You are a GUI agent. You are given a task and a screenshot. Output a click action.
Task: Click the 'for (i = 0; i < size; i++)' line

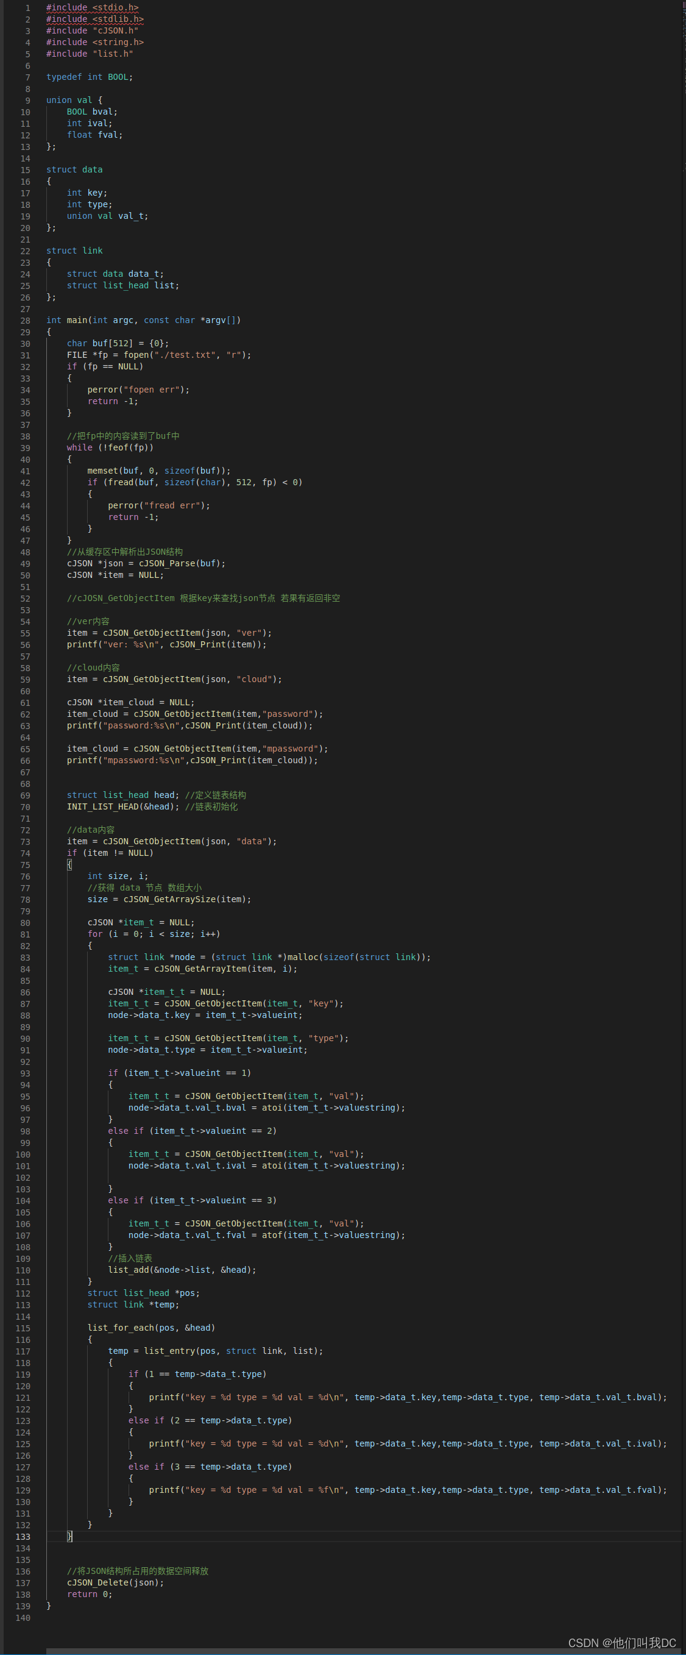154,934
